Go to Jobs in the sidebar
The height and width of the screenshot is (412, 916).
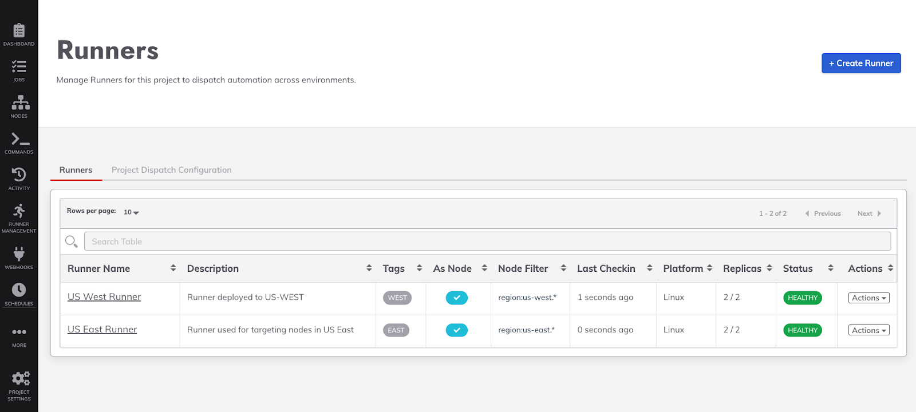pos(19,68)
